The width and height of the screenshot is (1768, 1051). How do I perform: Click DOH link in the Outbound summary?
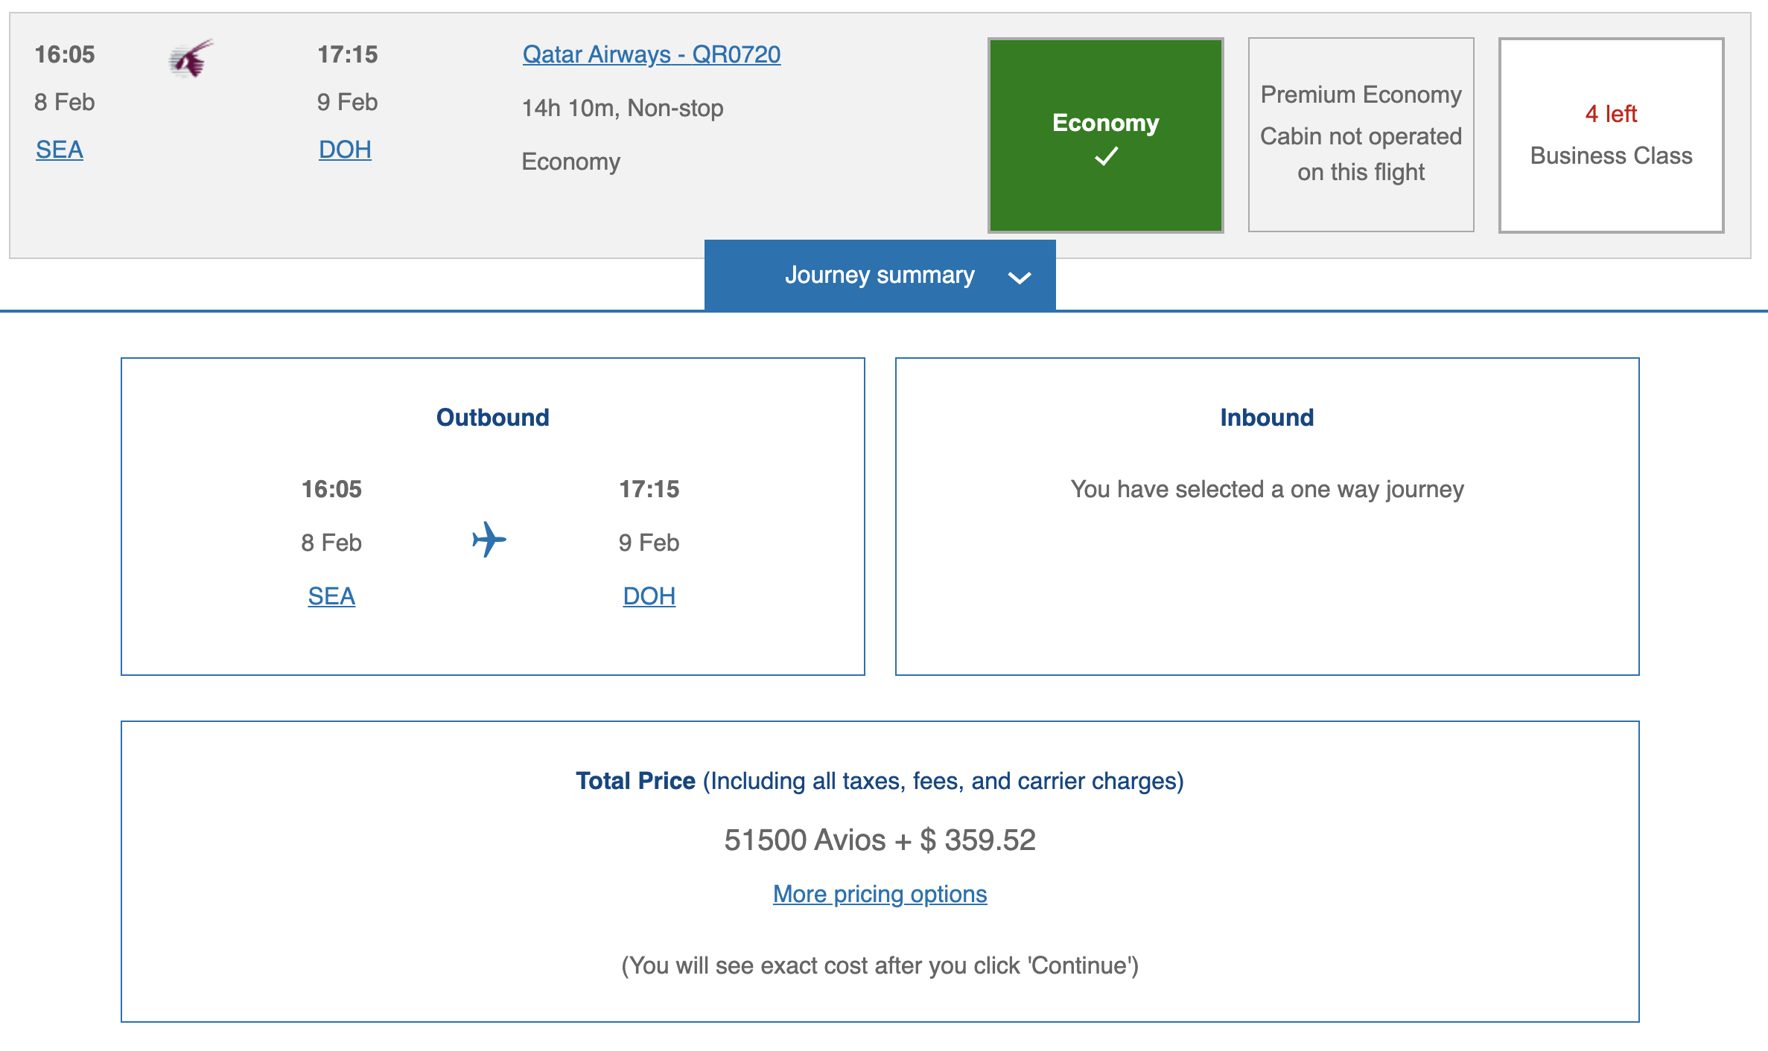[649, 596]
